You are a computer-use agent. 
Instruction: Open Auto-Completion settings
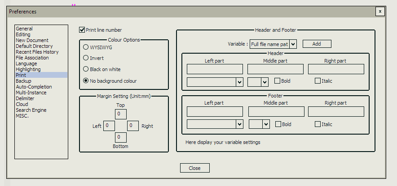[41, 87]
